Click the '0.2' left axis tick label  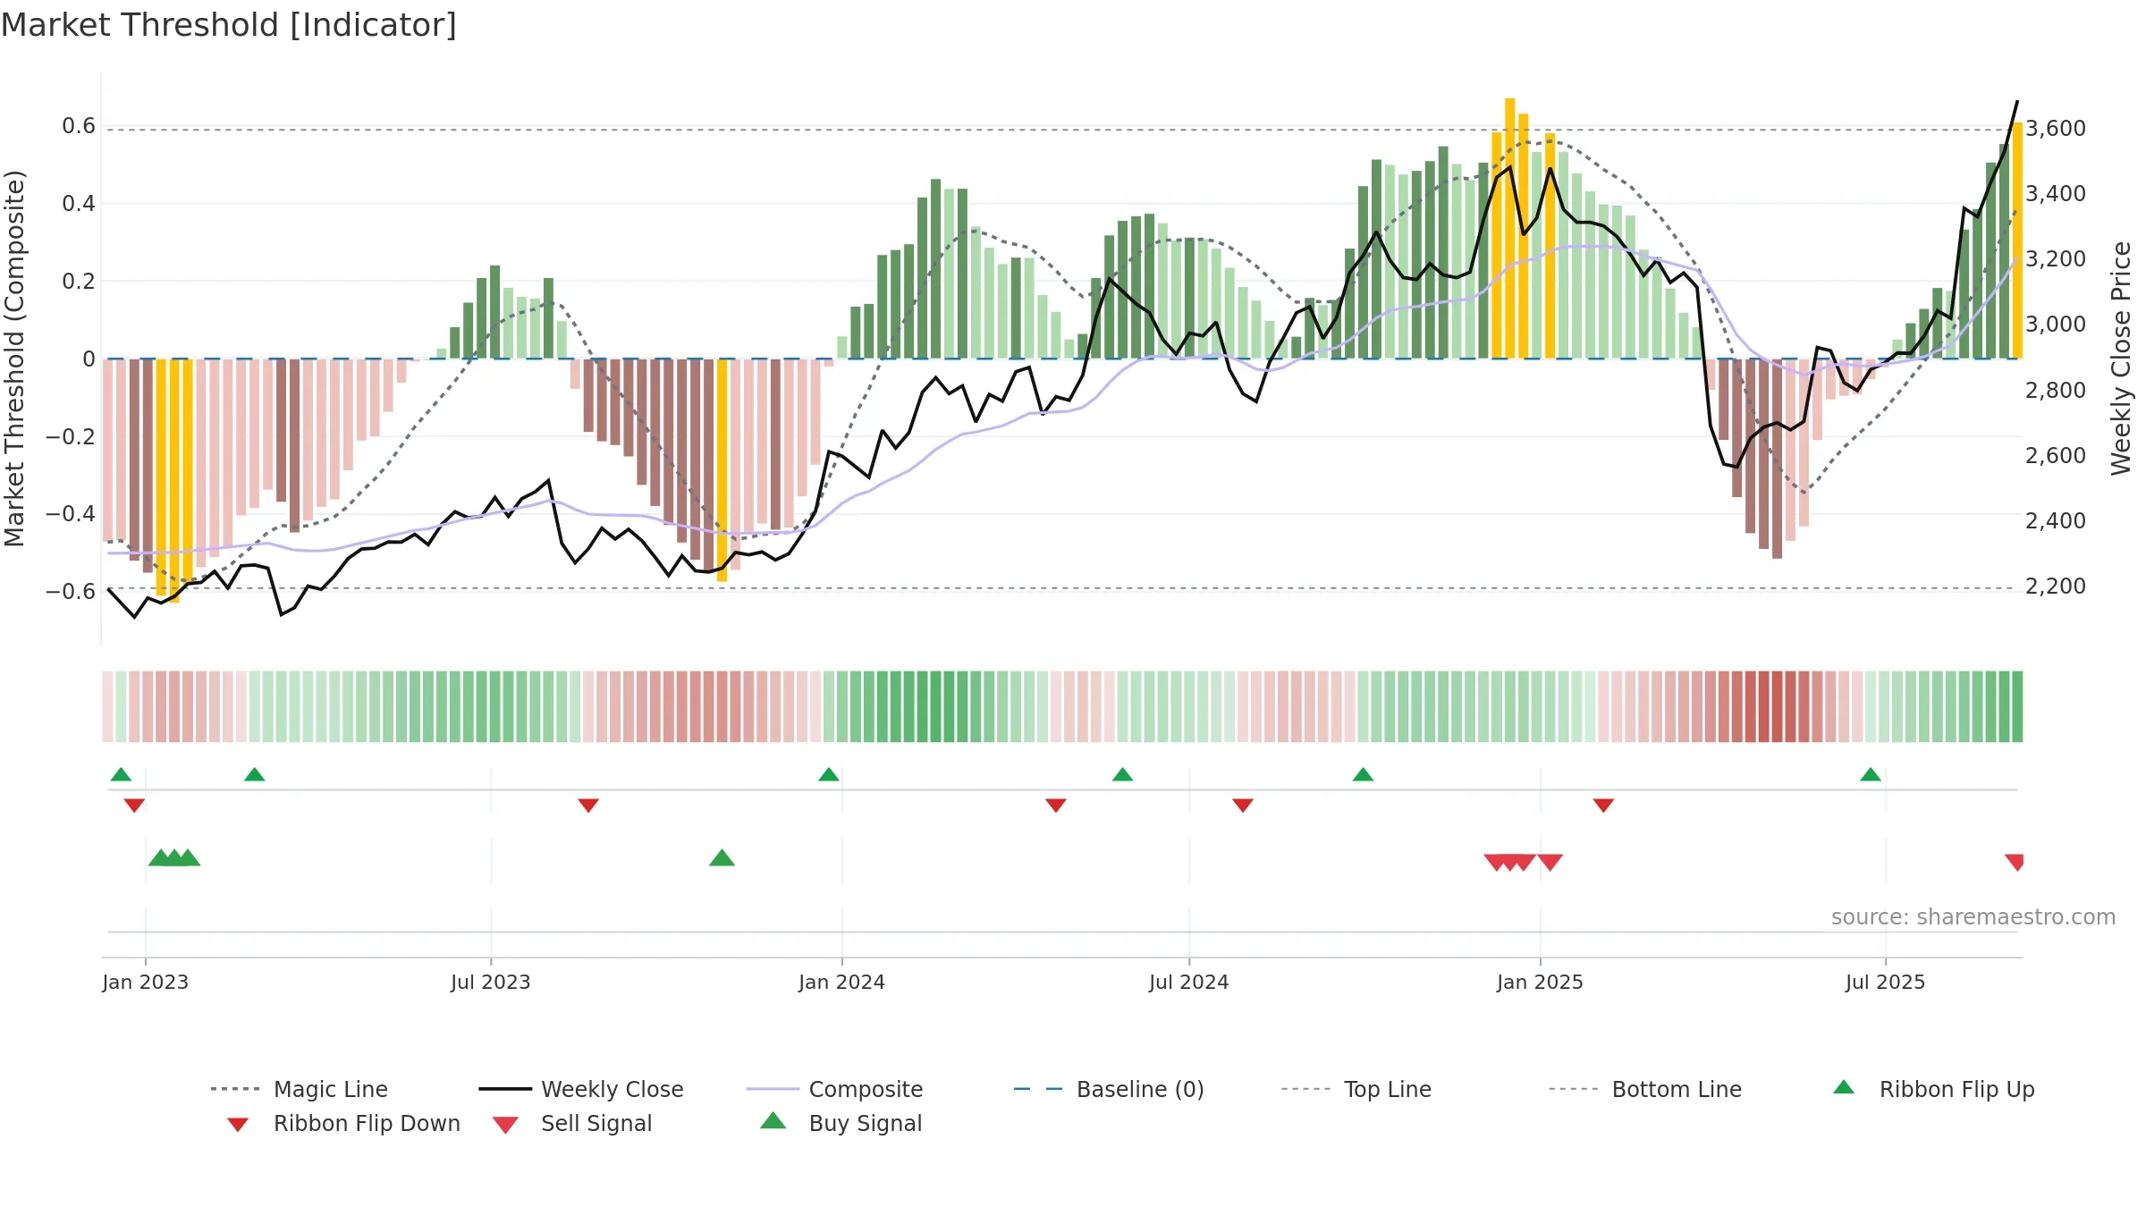coord(79,282)
